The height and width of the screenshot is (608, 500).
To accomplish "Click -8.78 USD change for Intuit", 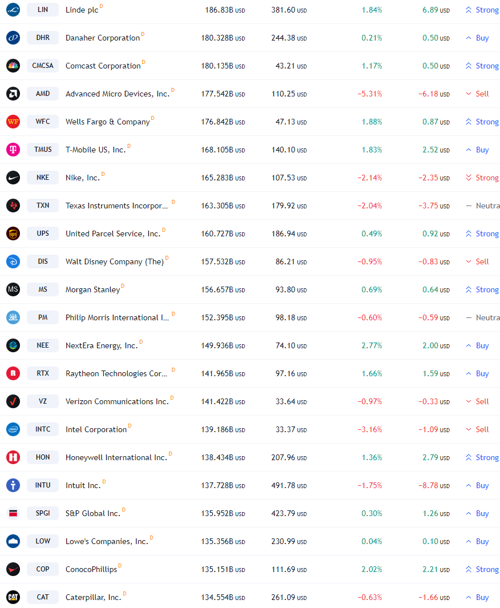I will (434, 485).
